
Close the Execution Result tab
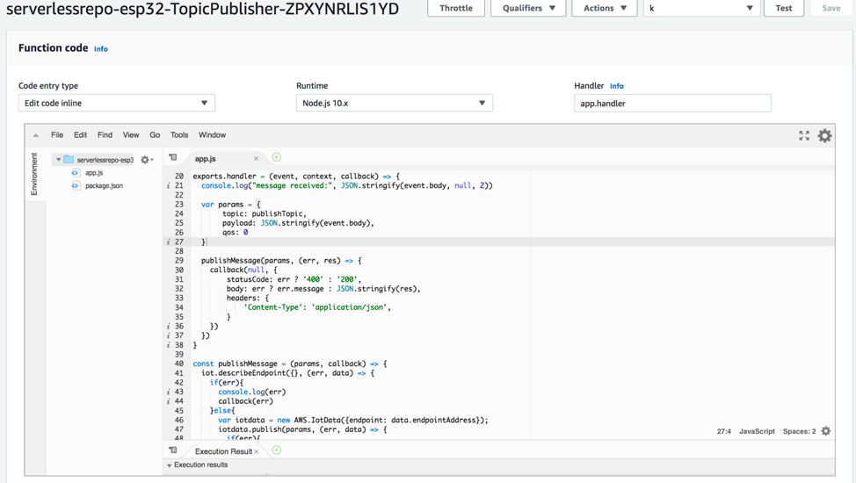coord(257,451)
